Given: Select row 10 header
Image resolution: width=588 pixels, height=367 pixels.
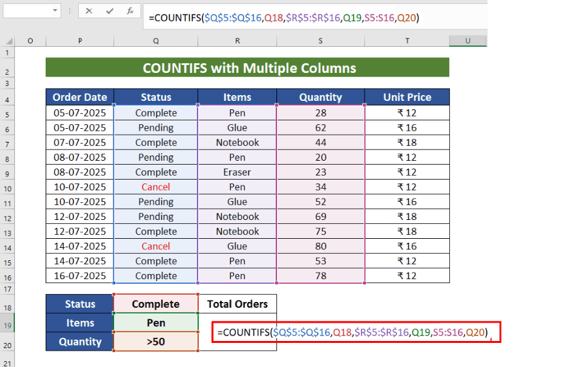Looking at the screenshot, I should point(7,187).
